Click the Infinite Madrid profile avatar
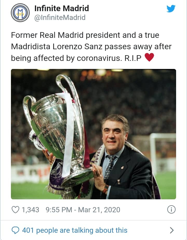Image resolution: width=187 pixels, height=240 pixels. (20, 13)
